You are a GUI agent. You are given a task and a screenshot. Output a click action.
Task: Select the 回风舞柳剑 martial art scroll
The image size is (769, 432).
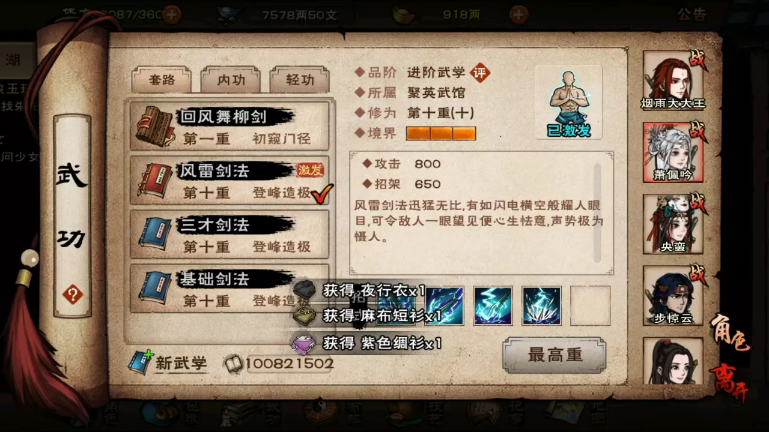coord(229,125)
